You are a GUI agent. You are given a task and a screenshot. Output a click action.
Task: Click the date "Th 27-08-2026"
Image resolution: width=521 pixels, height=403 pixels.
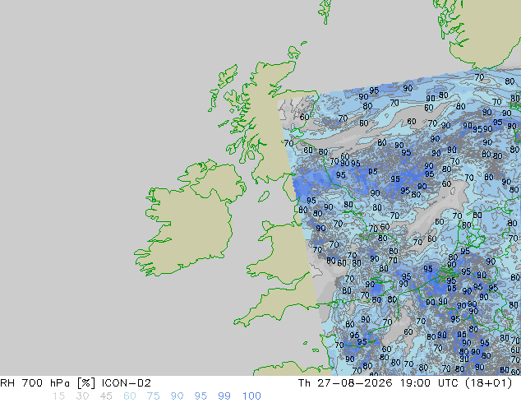(346, 383)
